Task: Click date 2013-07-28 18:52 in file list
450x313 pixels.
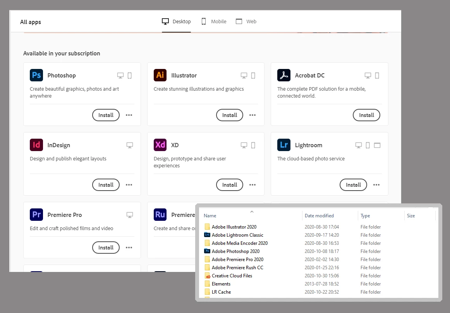Action: pyautogui.click(x=322, y=284)
